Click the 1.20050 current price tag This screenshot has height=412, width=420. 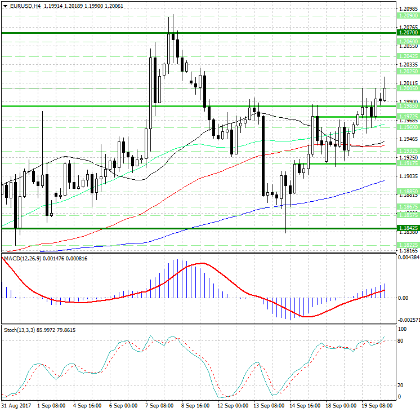408,88
